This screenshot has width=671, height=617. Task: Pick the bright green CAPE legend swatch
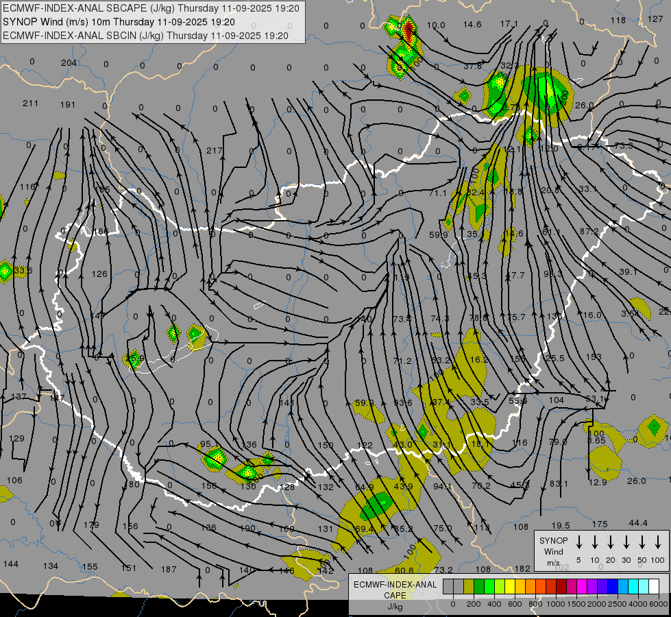tap(489, 587)
